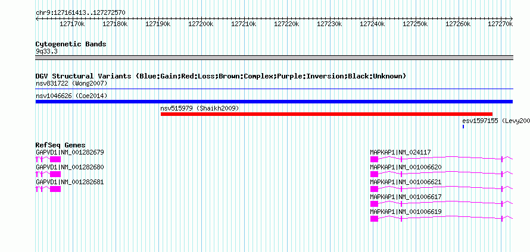Click the chr9:127161413..127272570 coordinate label

80,13
